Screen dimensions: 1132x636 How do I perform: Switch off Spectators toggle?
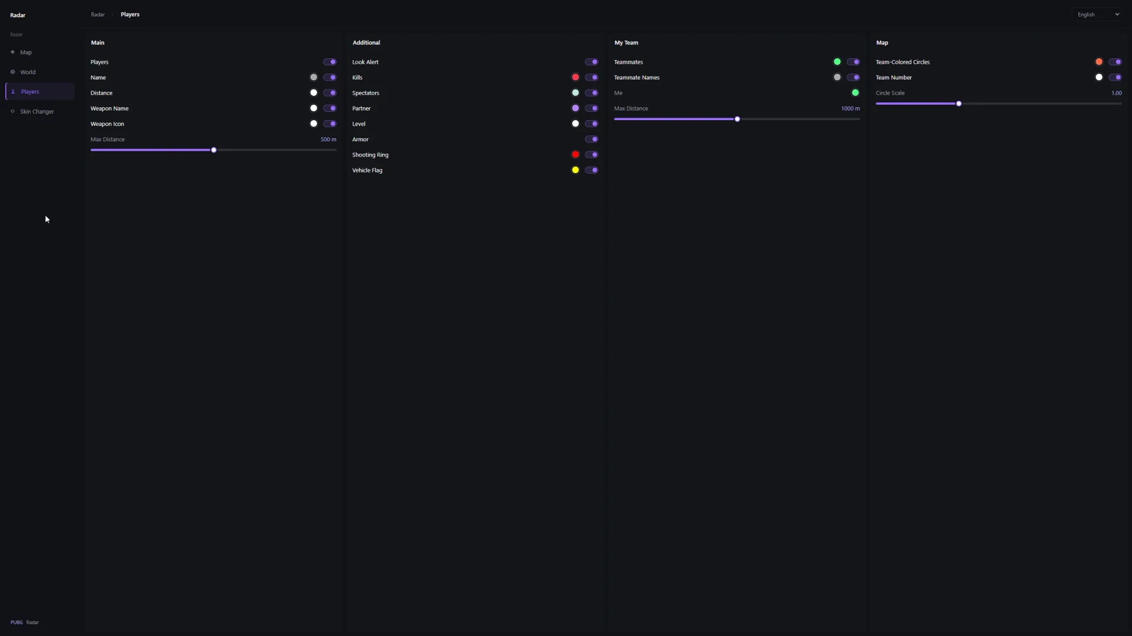coord(591,93)
